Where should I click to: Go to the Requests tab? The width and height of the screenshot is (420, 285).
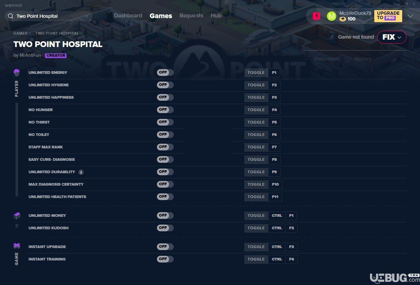click(x=191, y=15)
